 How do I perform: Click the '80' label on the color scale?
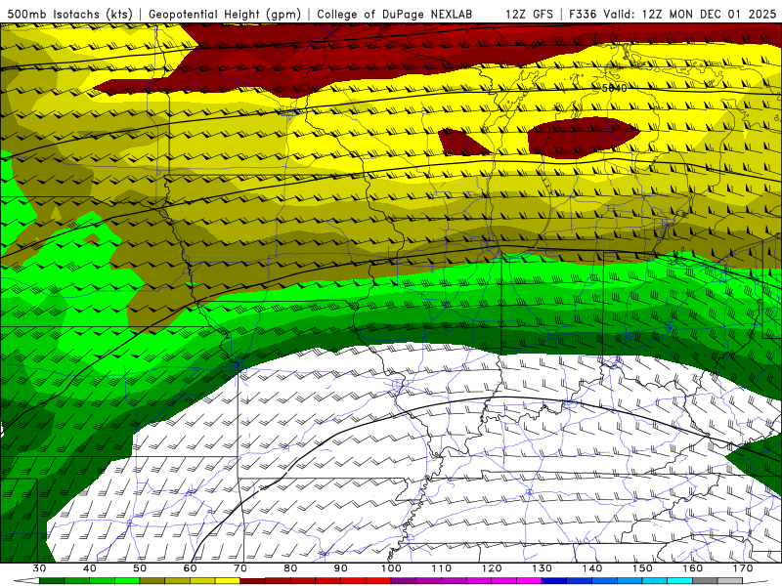(x=290, y=568)
